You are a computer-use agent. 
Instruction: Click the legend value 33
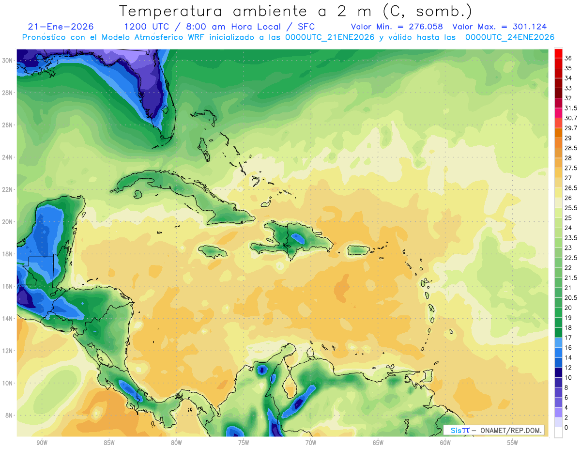coord(568,88)
